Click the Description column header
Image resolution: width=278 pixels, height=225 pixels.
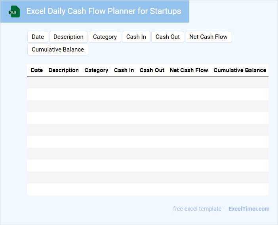point(64,70)
